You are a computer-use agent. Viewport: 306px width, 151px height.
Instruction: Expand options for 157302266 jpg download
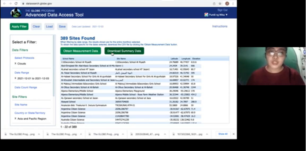(207, 134)
